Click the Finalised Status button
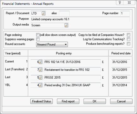The width and height of the screenshot is (137, 114). 41,101
